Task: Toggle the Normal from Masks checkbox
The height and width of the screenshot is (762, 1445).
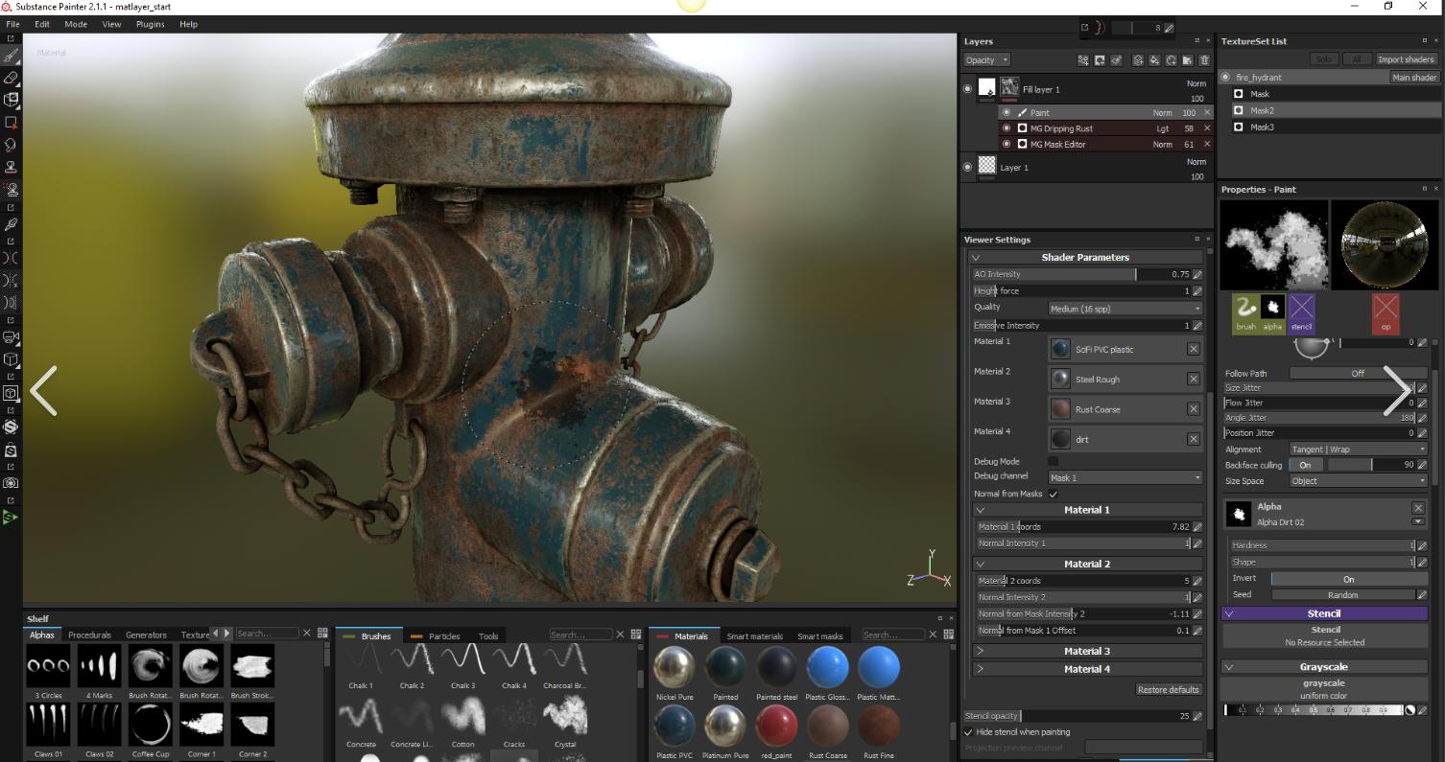Action: (x=1053, y=494)
